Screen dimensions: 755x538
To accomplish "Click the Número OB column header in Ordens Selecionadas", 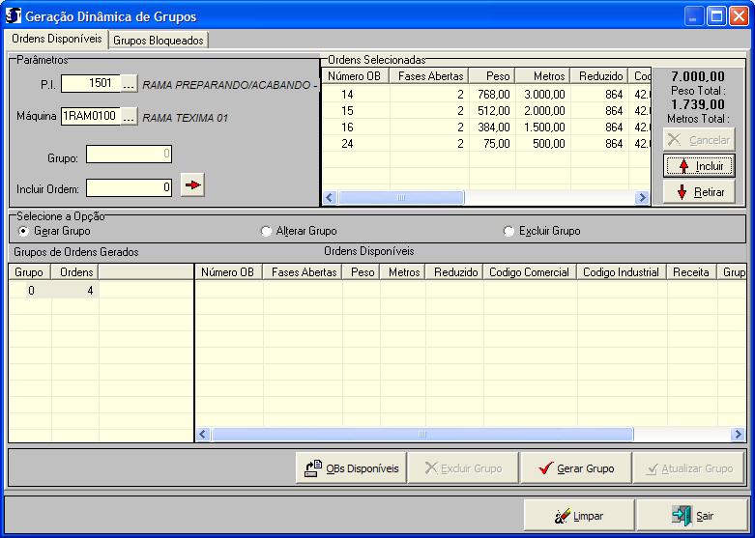I will click(354, 75).
